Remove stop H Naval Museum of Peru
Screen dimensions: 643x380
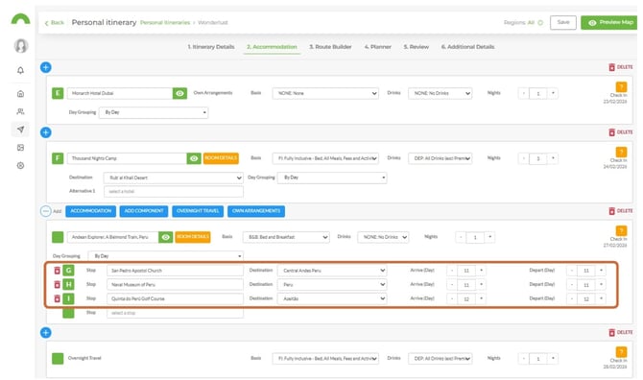point(57,284)
